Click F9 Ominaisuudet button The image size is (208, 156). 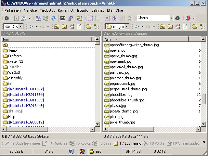(x=183, y=143)
